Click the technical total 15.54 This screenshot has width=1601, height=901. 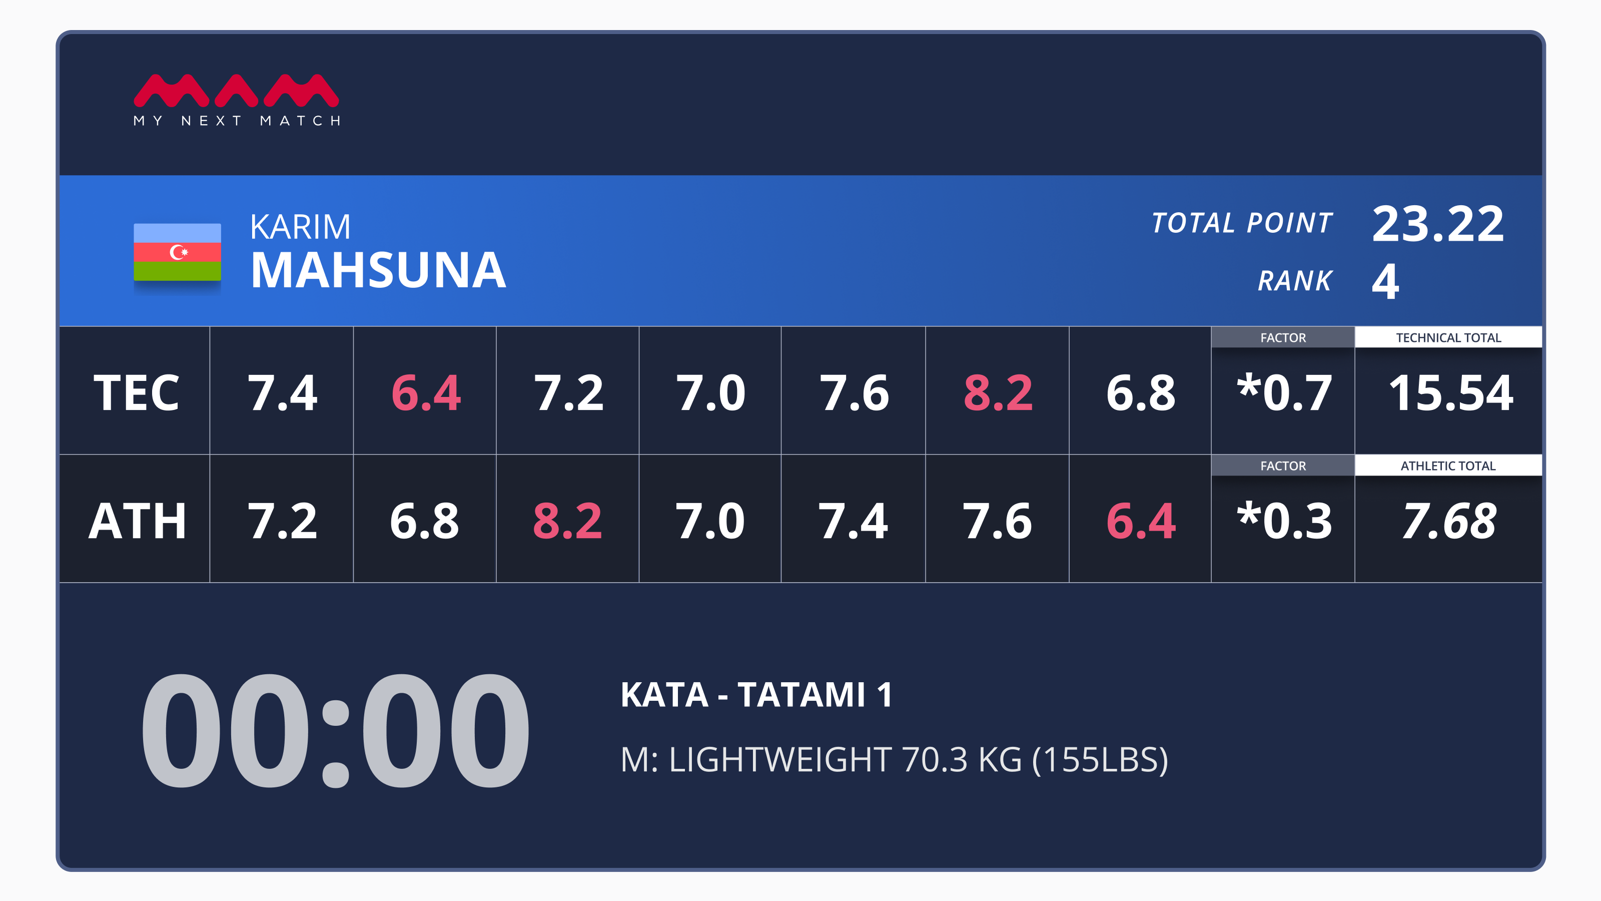pos(1450,392)
